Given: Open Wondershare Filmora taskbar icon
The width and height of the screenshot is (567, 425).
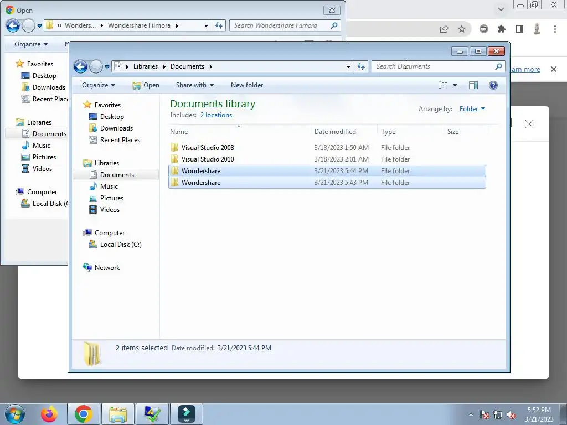Looking at the screenshot, I should [187, 414].
